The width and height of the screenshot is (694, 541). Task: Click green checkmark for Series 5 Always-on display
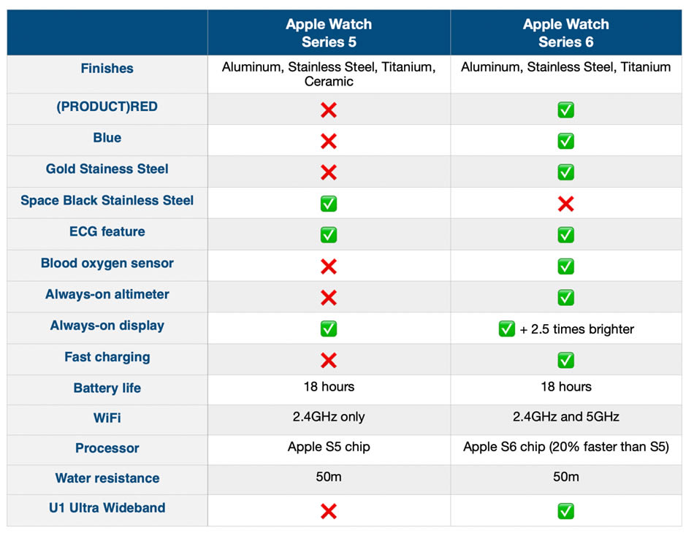(x=329, y=329)
